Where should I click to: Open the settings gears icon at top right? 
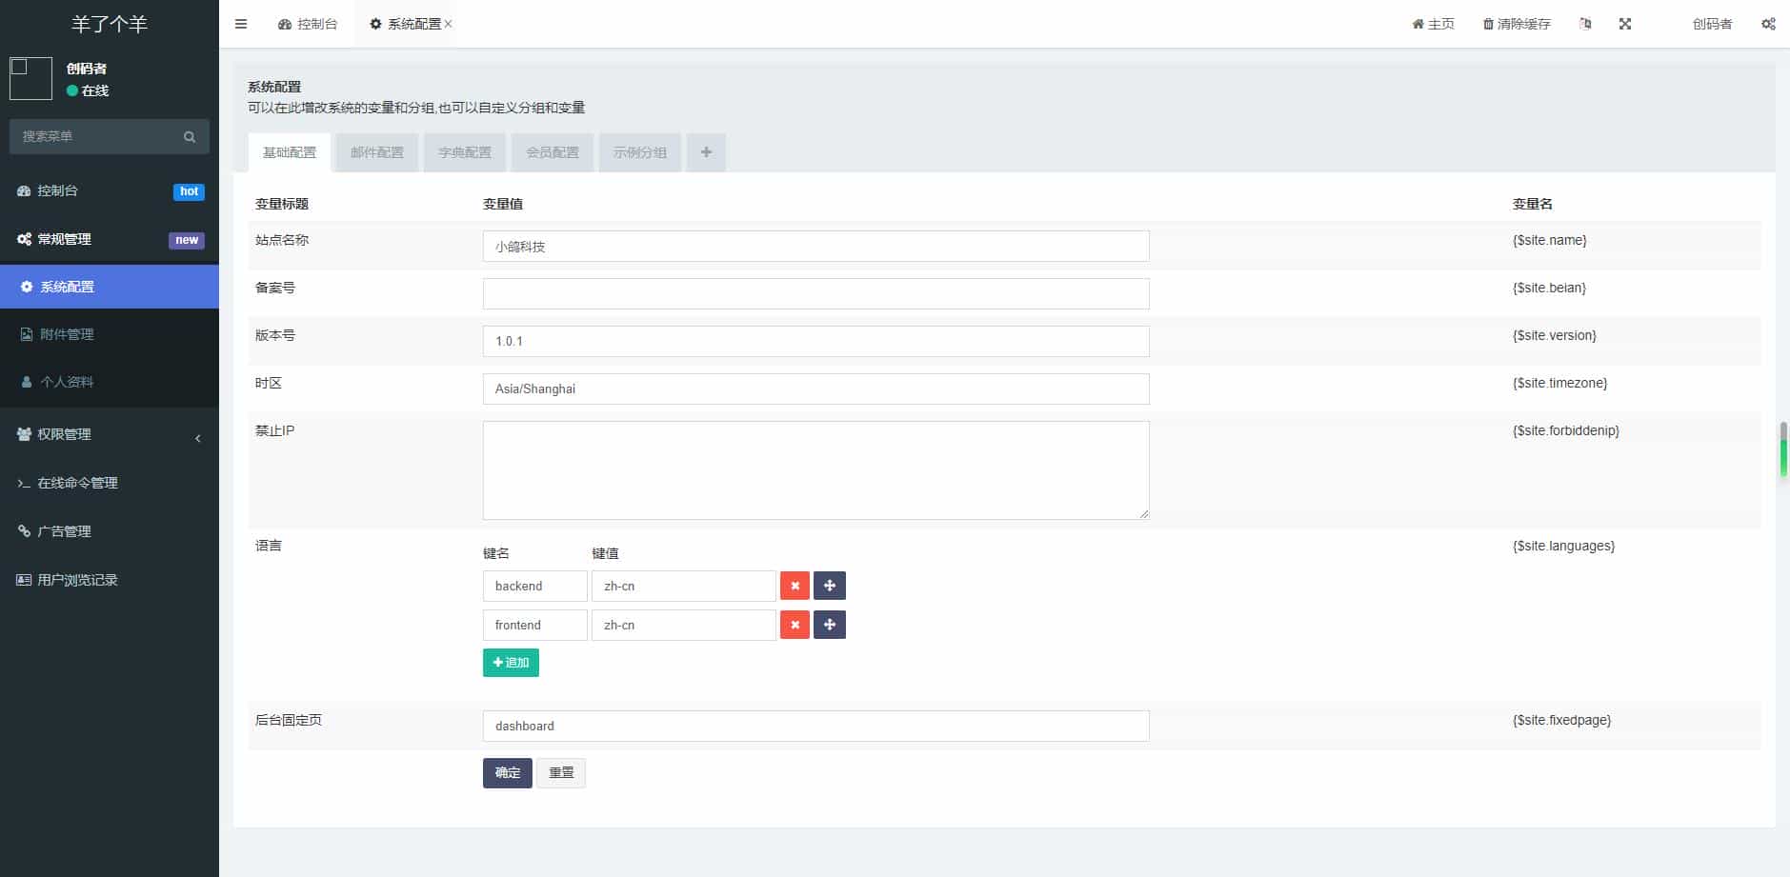click(1768, 24)
